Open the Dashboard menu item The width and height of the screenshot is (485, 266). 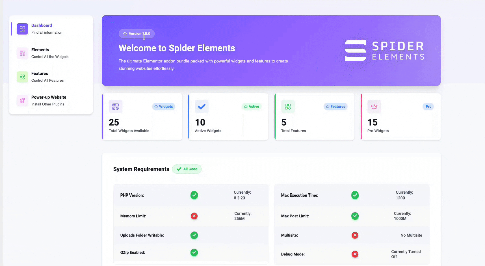tap(51, 29)
